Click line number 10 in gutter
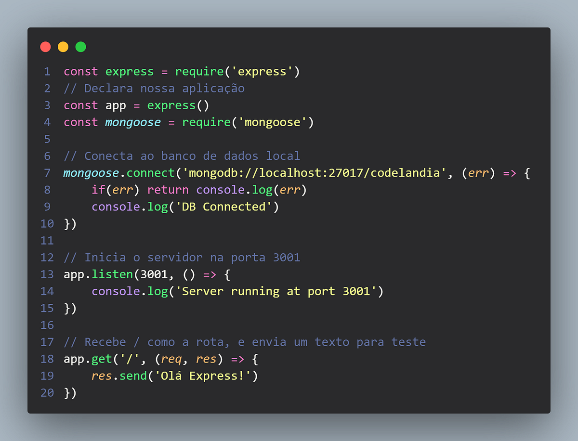The image size is (578, 441). click(47, 224)
